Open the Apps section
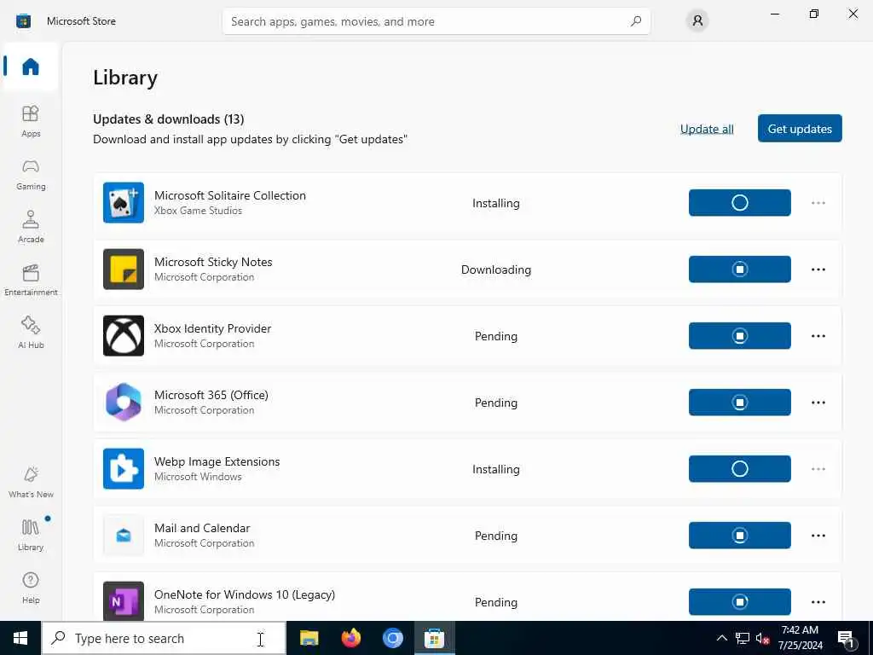The width and height of the screenshot is (873, 655). 31,121
